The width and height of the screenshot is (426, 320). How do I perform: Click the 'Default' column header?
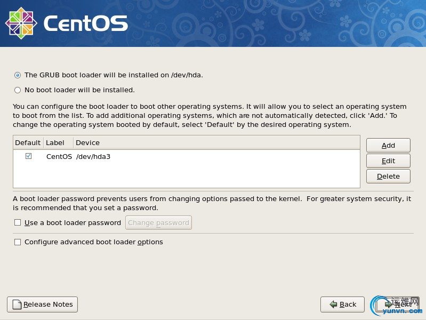(x=28, y=142)
